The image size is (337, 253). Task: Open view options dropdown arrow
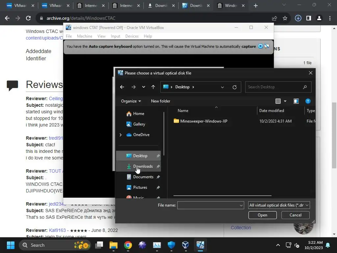tap(285, 101)
